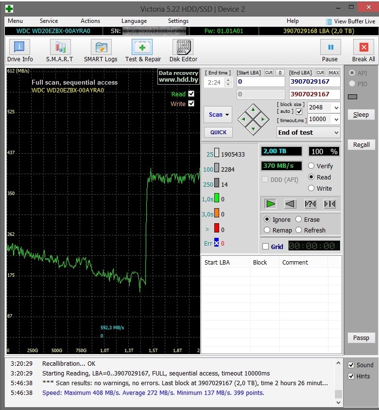This screenshot has height=410, width=379.
Task: Uncheck the Read graph checkbox
Action: click(191, 94)
